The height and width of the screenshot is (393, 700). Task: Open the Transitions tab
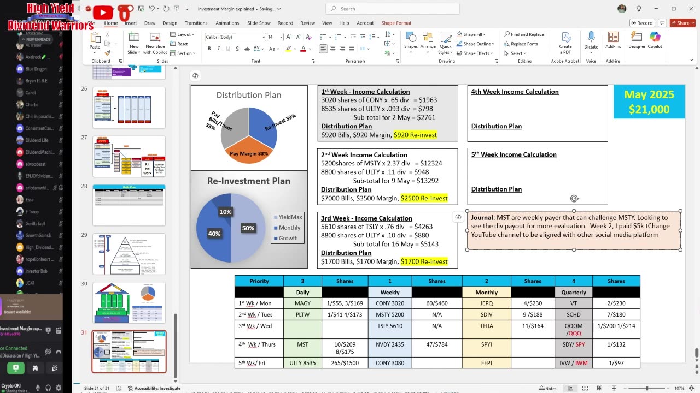196,23
